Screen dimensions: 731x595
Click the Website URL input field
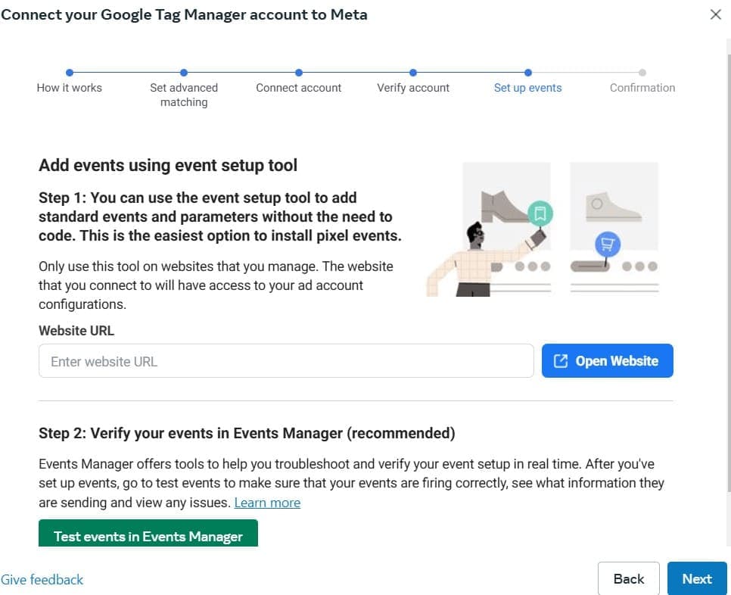click(x=285, y=360)
